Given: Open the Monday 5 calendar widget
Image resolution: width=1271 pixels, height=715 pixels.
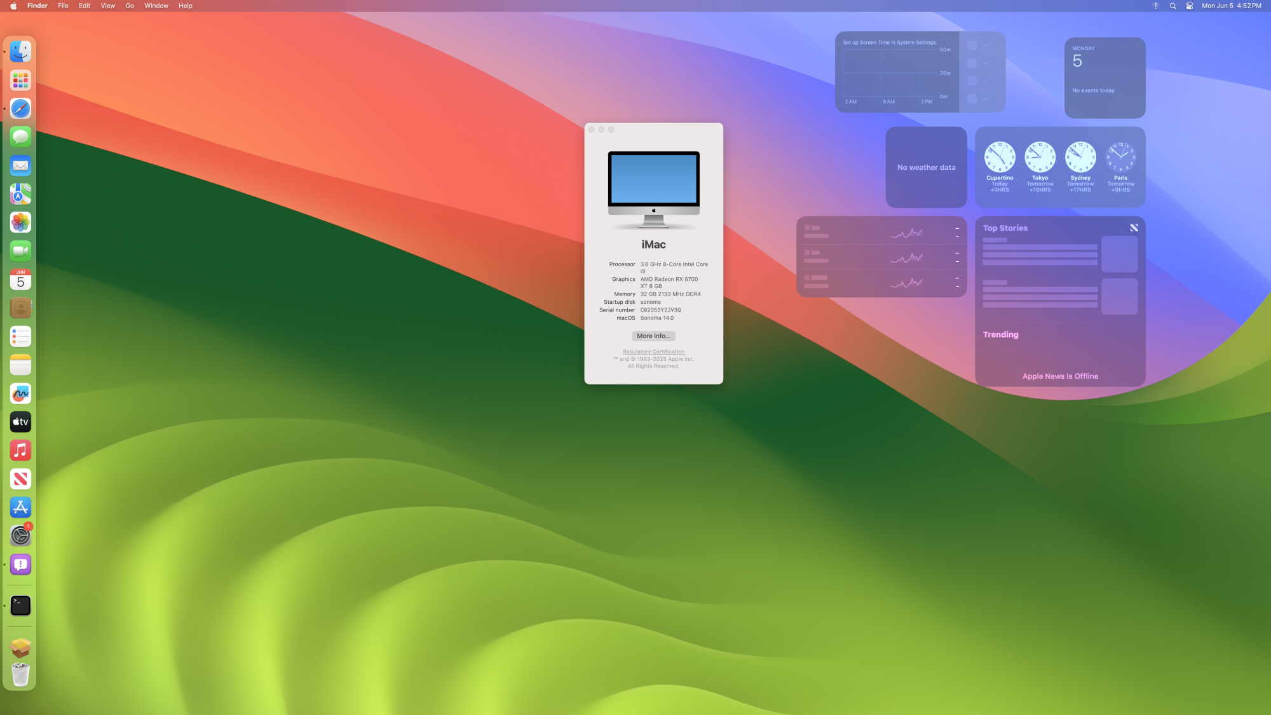Looking at the screenshot, I should pyautogui.click(x=1104, y=78).
